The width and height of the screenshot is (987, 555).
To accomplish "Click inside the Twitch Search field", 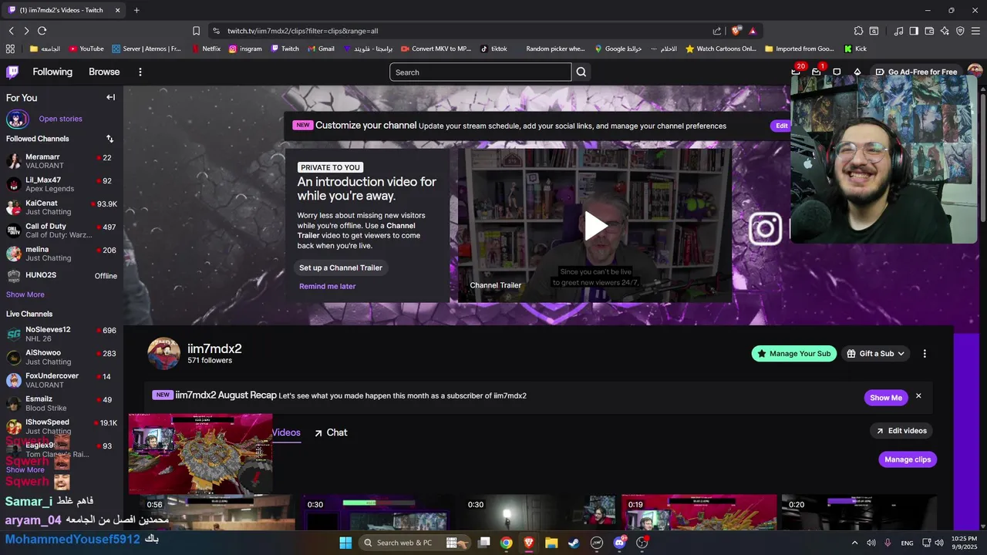I will tap(480, 72).
